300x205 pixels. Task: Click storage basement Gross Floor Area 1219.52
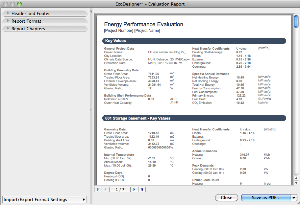[153, 133]
